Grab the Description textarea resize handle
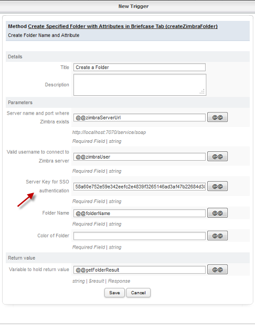This screenshot has width=255, height=325. [x=202, y=92]
